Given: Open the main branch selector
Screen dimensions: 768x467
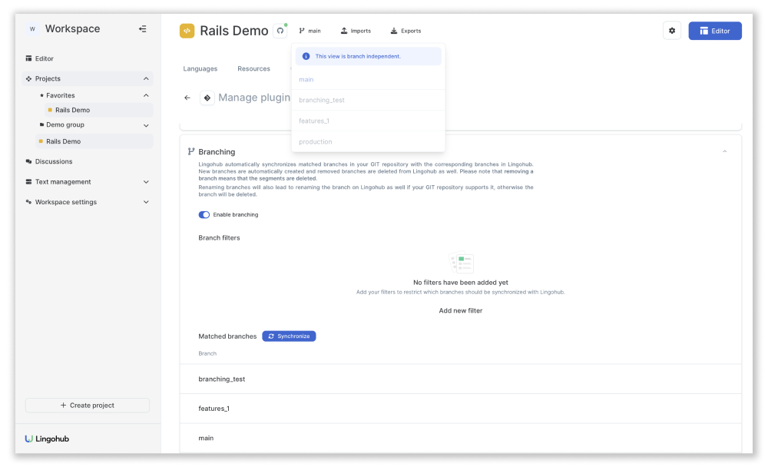Looking at the screenshot, I should pos(310,31).
